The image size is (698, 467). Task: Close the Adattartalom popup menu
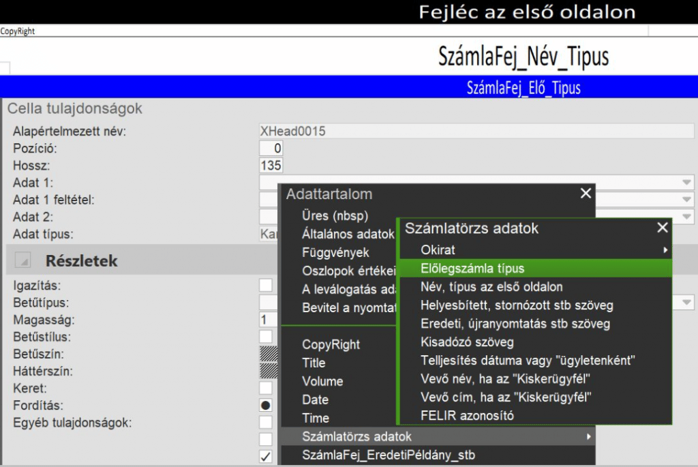586,194
